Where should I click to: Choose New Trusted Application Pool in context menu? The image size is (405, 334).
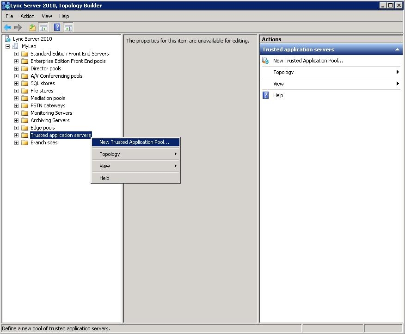tap(134, 142)
